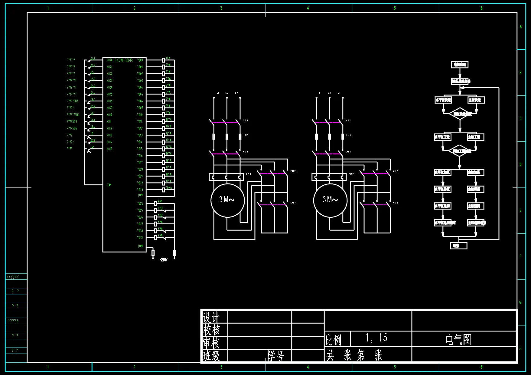This screenshot has height=375, width=531.
Task: Select the FR1 thermal relay box above first motor
Action: click(226, 177)
